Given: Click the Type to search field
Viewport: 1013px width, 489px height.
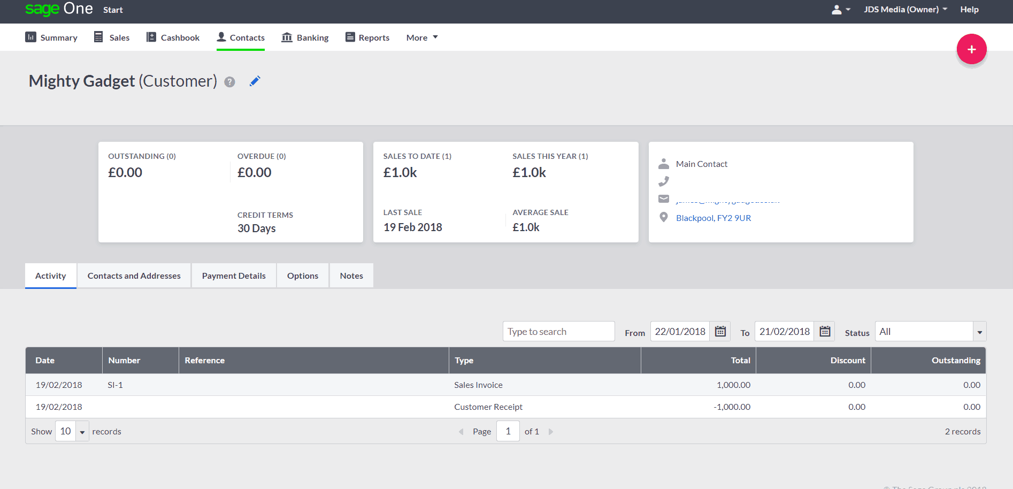Looking at the screenshot, I should pos(558,332).
